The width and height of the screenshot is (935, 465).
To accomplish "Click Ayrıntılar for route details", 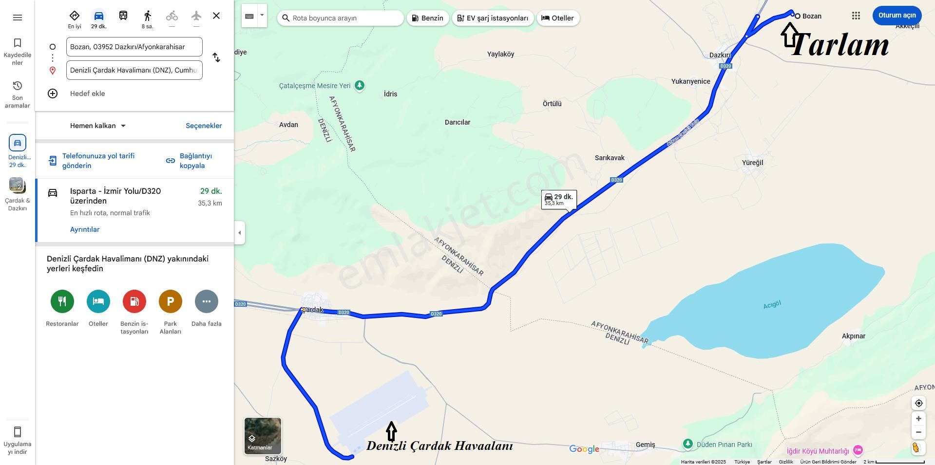I will click(85, 229).
